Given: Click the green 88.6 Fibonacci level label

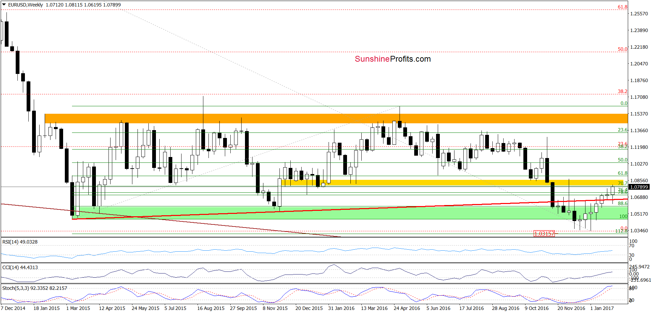Looking at the screenshot, I should point(622,203).
